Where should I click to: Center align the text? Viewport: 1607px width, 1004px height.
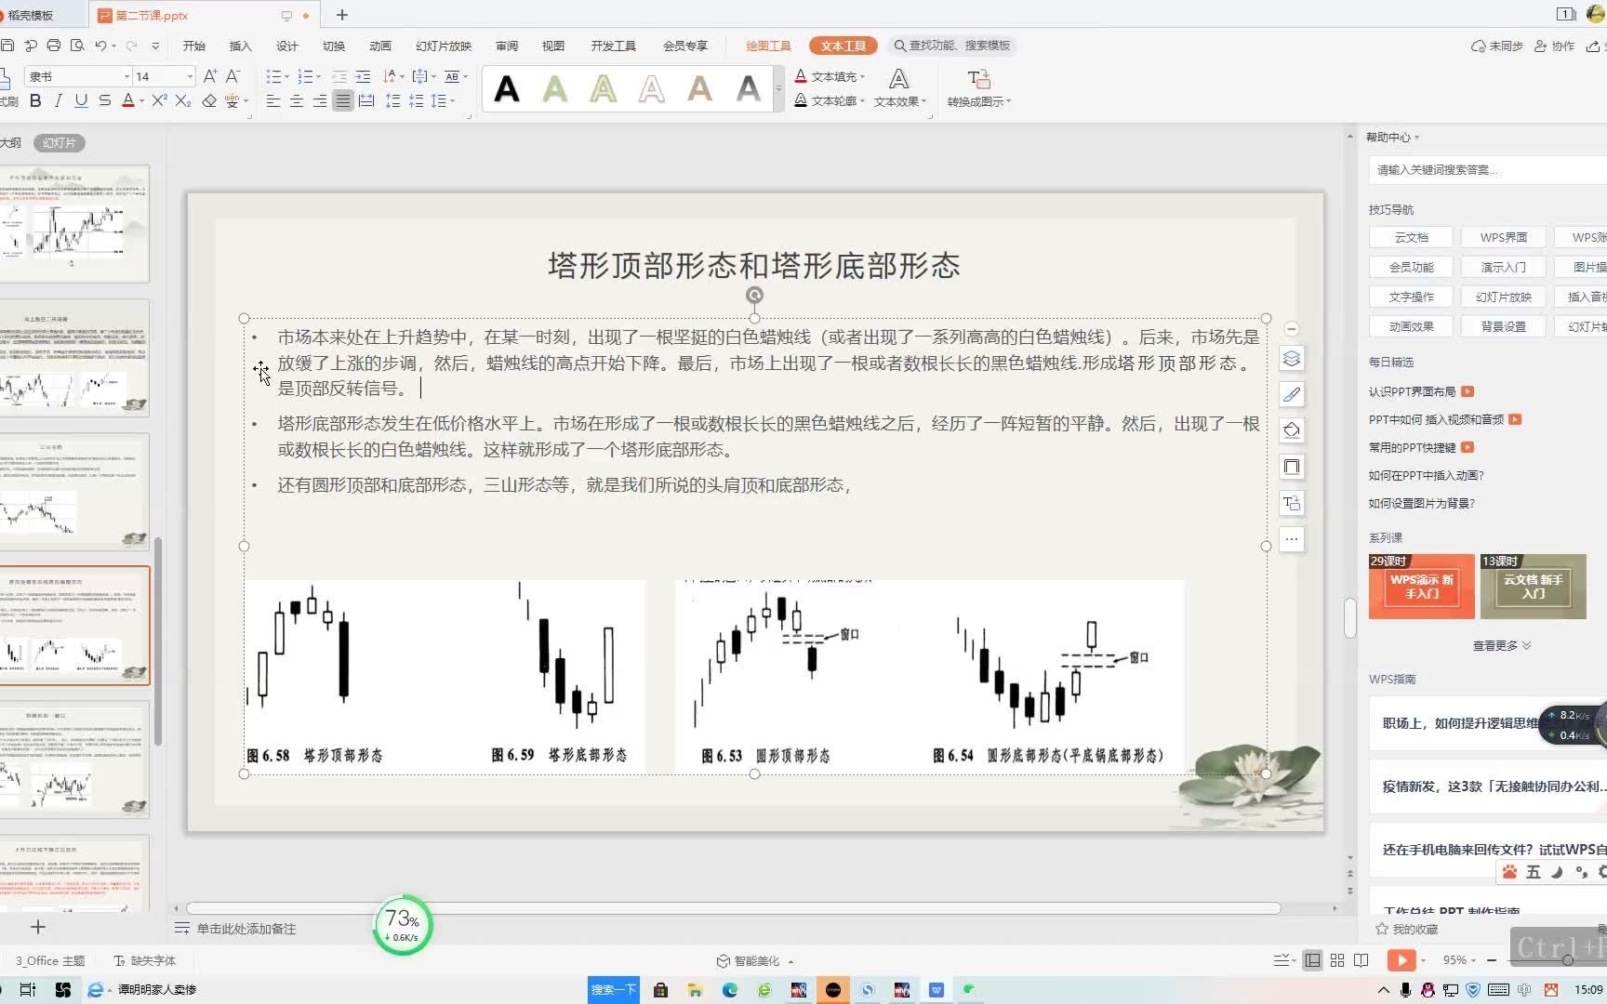(x=297, y=100)
